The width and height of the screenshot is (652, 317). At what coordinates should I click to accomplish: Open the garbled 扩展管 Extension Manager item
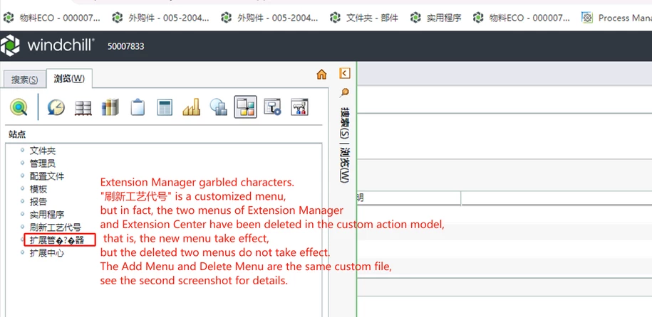[x=57, y=240]
